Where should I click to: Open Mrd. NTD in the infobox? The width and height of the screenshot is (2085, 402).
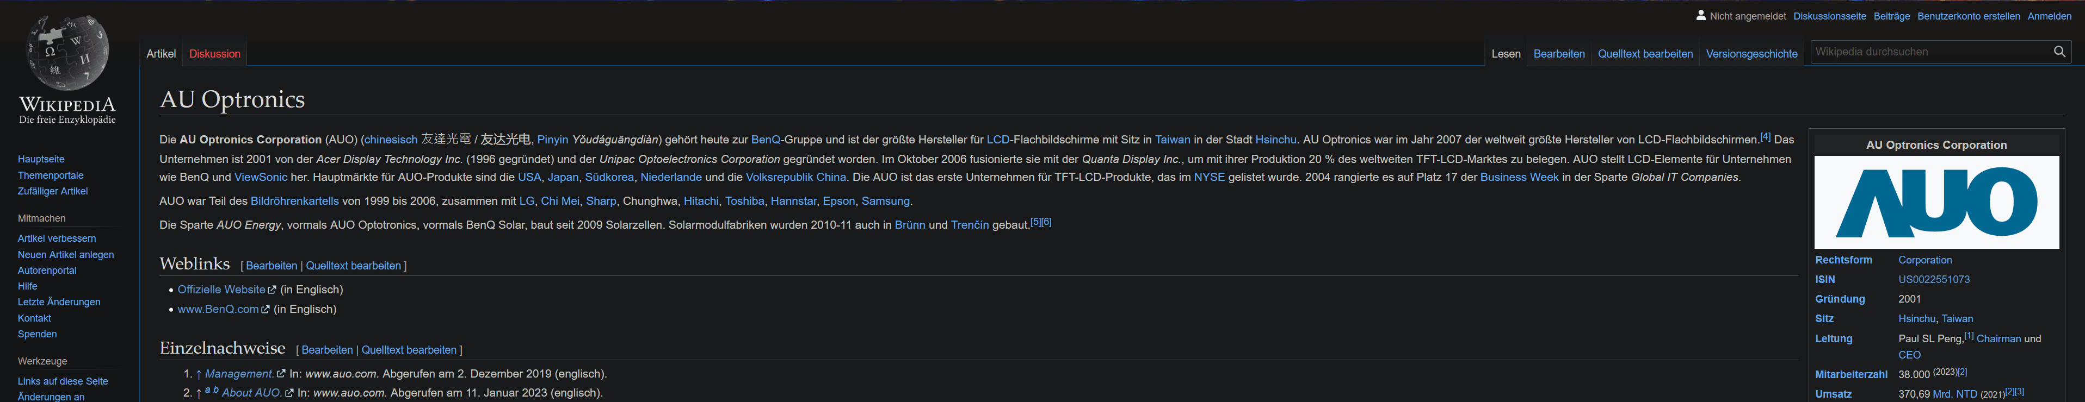(x=1954, y=394)
